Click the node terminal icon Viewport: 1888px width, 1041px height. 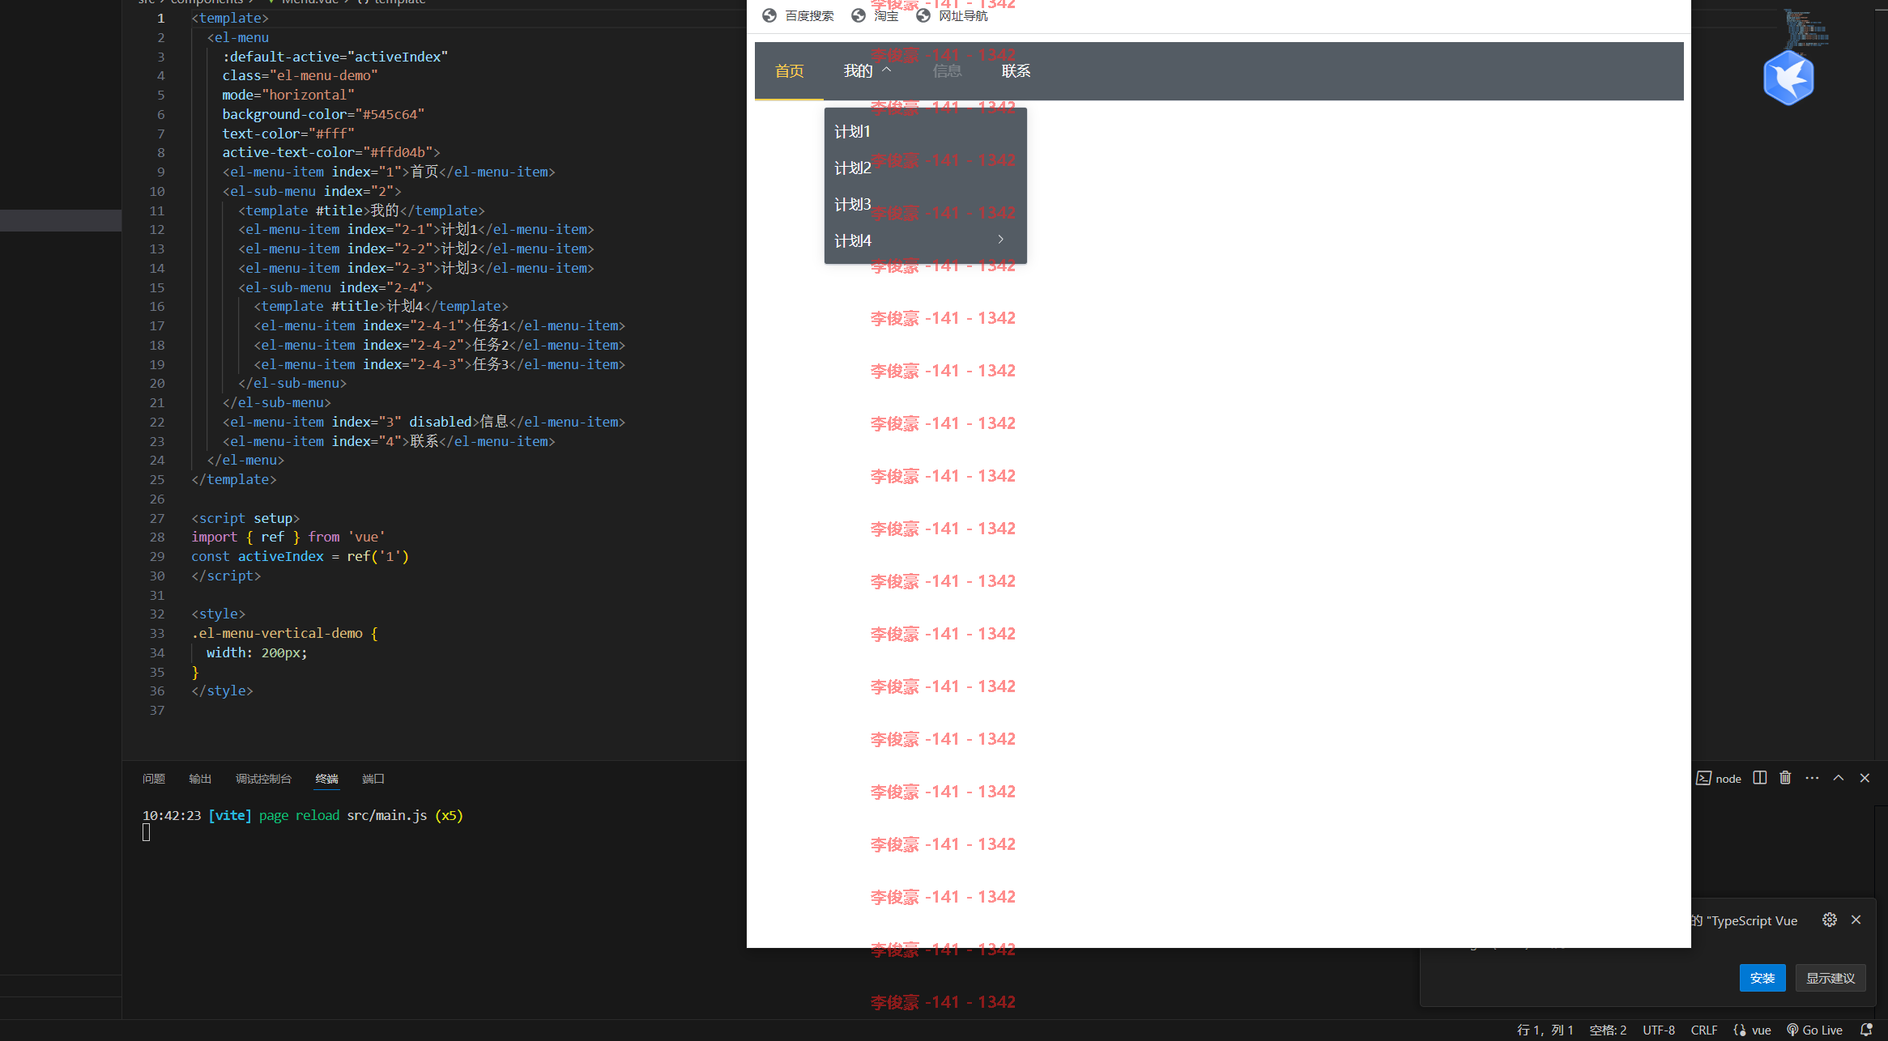click(1704, 778)
